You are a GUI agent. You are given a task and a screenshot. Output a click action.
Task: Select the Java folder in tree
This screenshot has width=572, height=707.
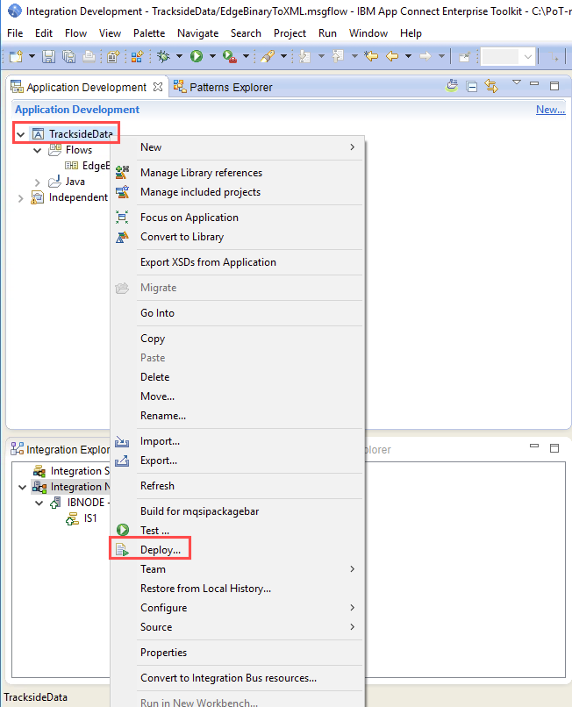coord(67,182)
